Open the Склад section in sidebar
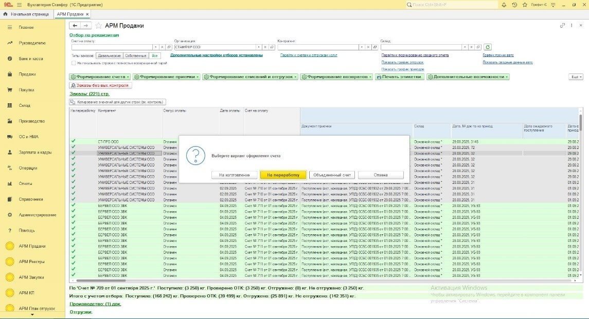 (25, 105)
